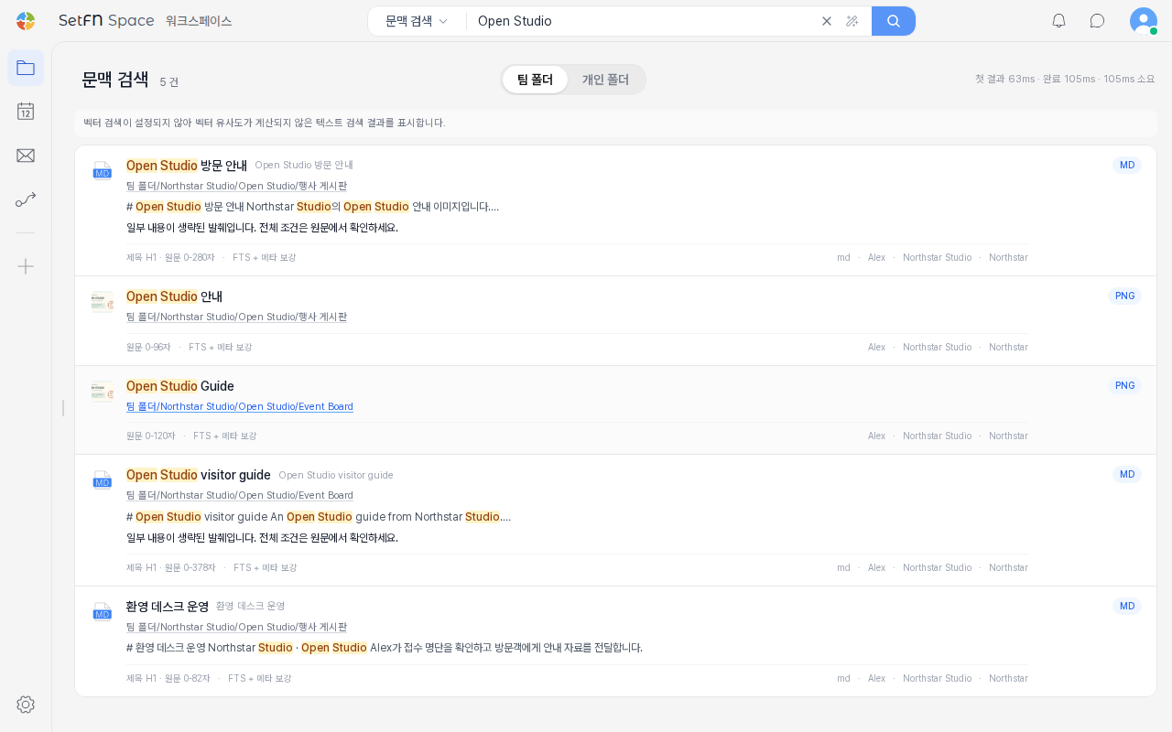Click the PNG badge on Open Studio Guide

(1125, 385)
